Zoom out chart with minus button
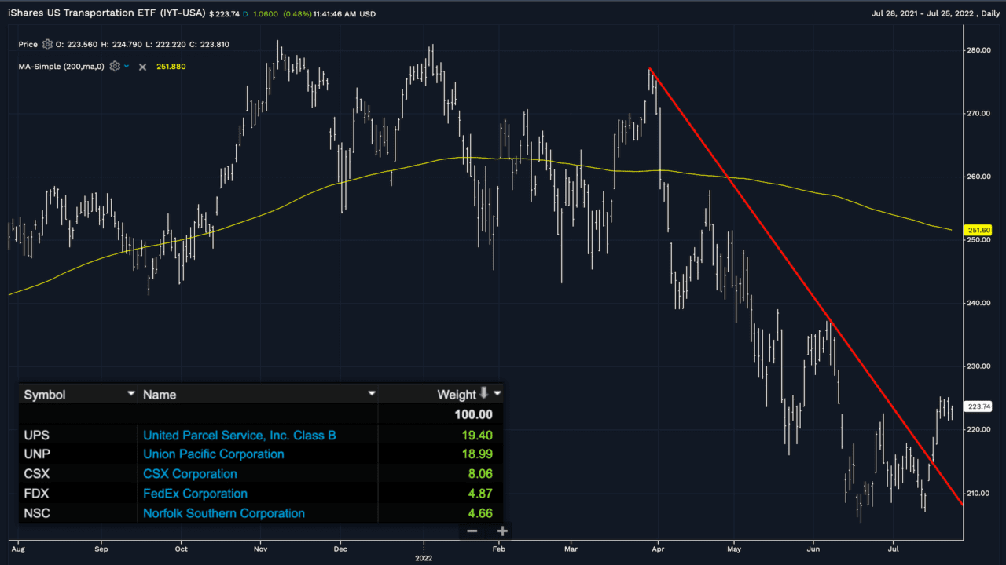 pyautogui.click(x=472, y=531)
